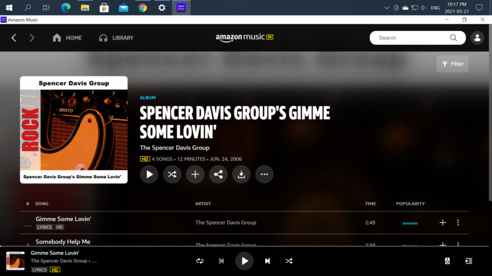
Task: Open The Spencer Davis Group artist link
Action: click(174, 148)
